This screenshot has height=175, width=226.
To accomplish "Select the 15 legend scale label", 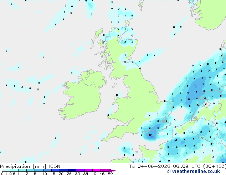I will click(53, 174).
